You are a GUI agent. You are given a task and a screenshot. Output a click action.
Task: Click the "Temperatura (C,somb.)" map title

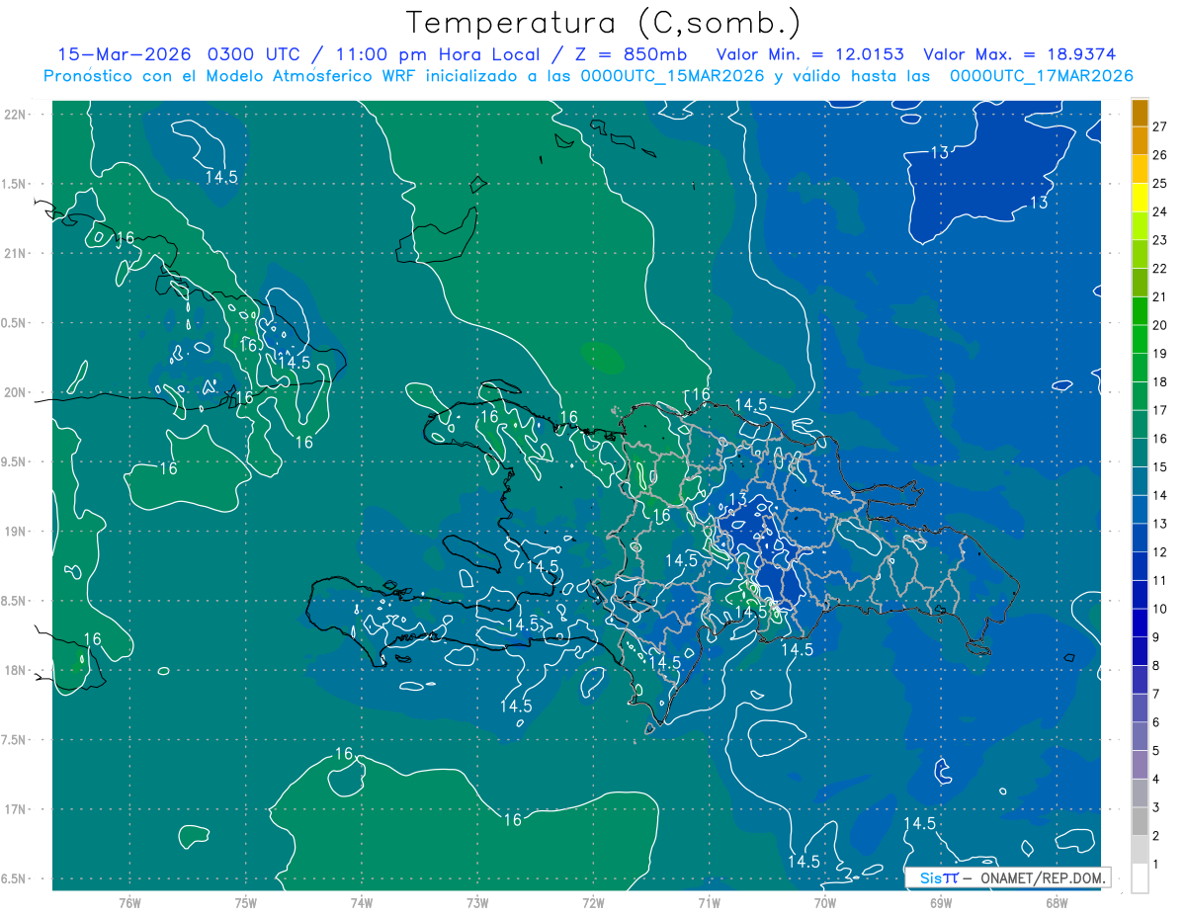(x=604, y=22)
